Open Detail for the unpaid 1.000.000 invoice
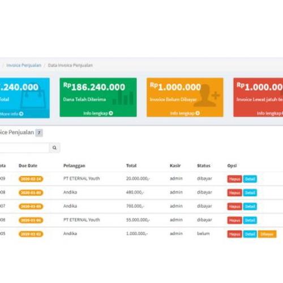 point(250,234)
